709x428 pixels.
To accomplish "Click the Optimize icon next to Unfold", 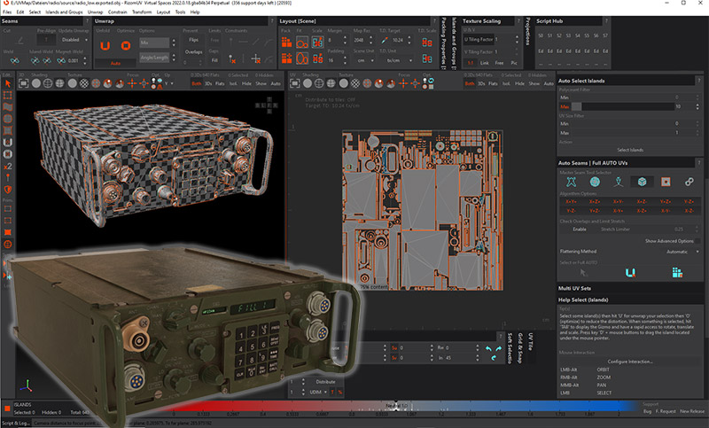I will (x=125, y=45).
